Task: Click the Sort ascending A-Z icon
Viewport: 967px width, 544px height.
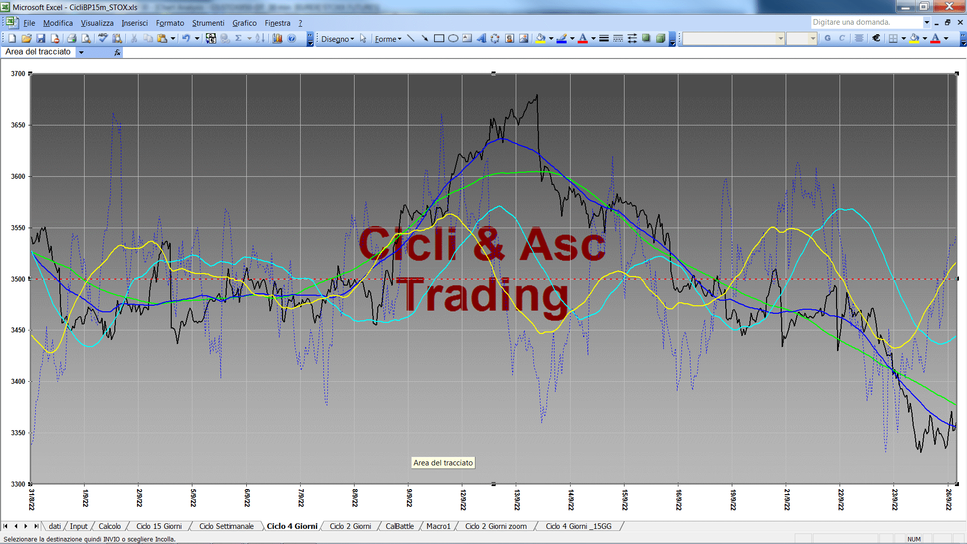Action: pyautogui.click(x=260, y=39)
